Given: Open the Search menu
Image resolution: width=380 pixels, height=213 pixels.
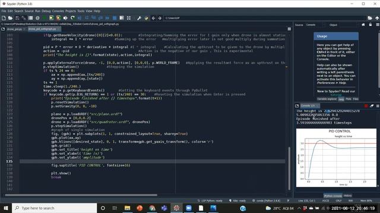Looking at the screenshot, I should [x=18, y=11].
